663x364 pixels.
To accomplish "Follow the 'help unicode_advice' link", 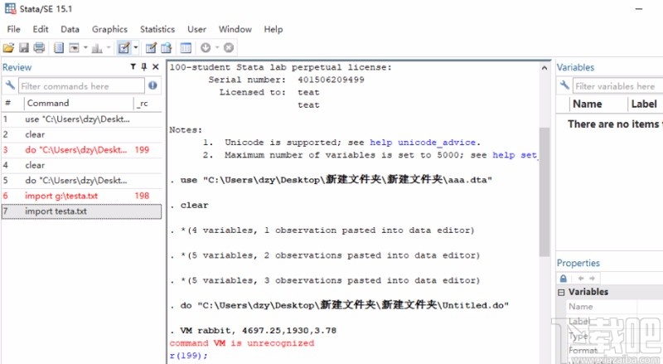I will pos(423,143).
